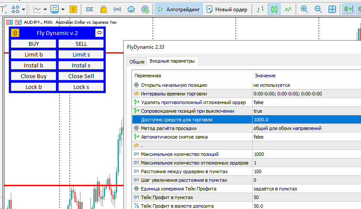Screen dimensions: 361x209
Task: Open value dropdown for Метод расчёта просадки
Action: (x=306, y=128)
